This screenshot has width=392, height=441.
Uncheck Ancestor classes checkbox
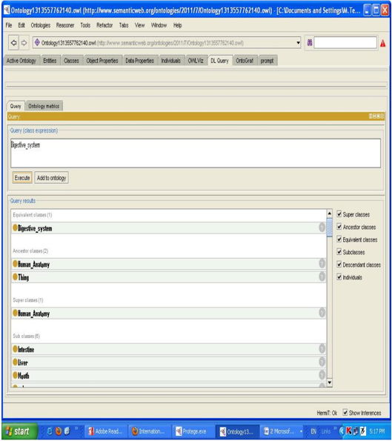pos(339,227)
